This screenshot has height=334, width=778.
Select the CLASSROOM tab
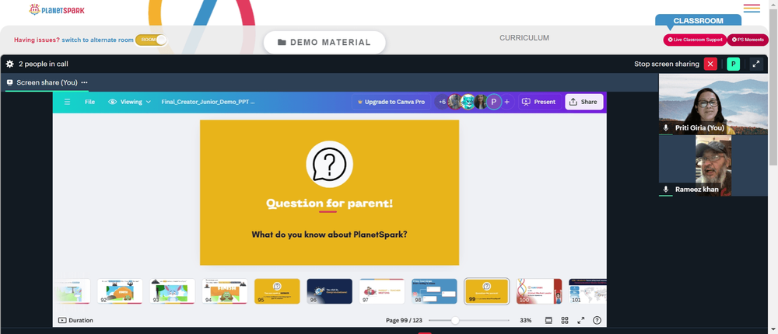pos(698,21)
